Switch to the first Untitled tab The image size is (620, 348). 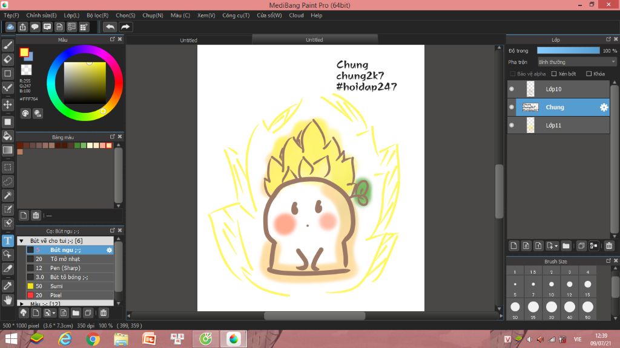tap(189, 40)
